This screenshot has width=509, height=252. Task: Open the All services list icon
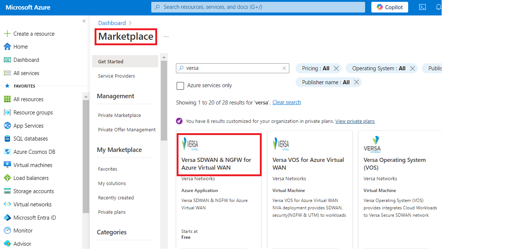(x=7, y=73)
